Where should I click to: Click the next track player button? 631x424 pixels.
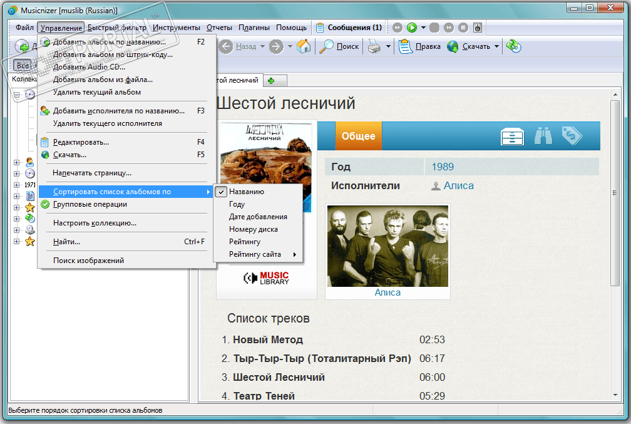(449, 28)
